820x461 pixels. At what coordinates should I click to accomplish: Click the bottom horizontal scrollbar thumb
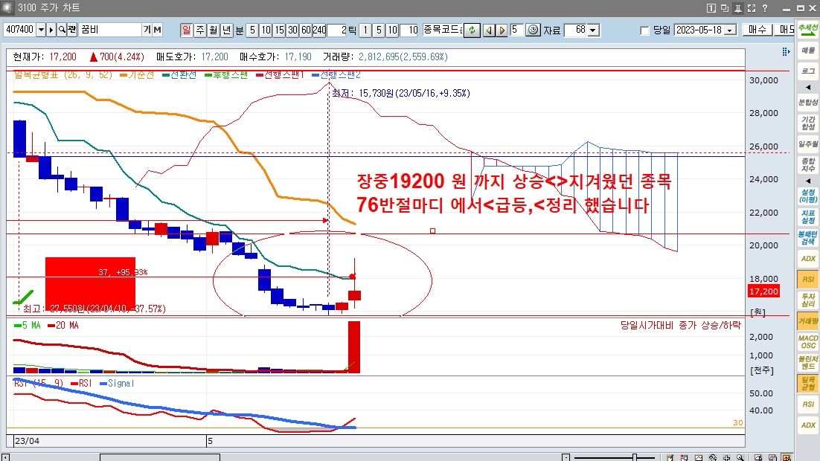point(160,457)
